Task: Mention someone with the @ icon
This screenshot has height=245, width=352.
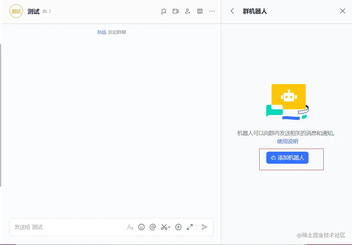Action: [x=153, y=227]
